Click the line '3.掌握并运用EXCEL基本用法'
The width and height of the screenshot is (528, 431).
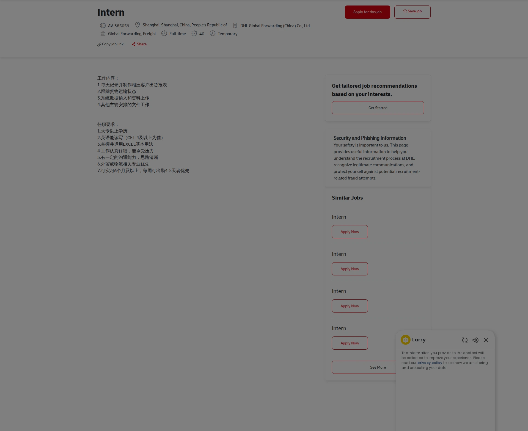point(125,144)
